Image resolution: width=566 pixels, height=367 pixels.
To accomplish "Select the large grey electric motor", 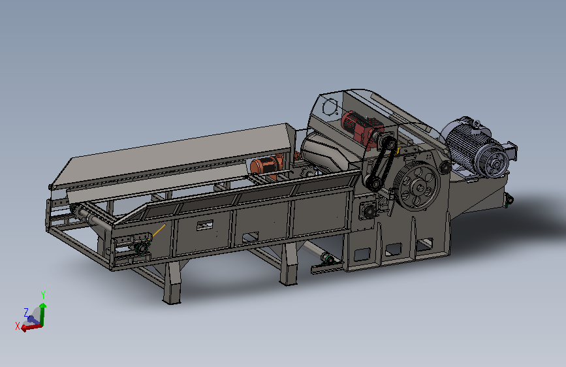I will (x=477, y=148).
